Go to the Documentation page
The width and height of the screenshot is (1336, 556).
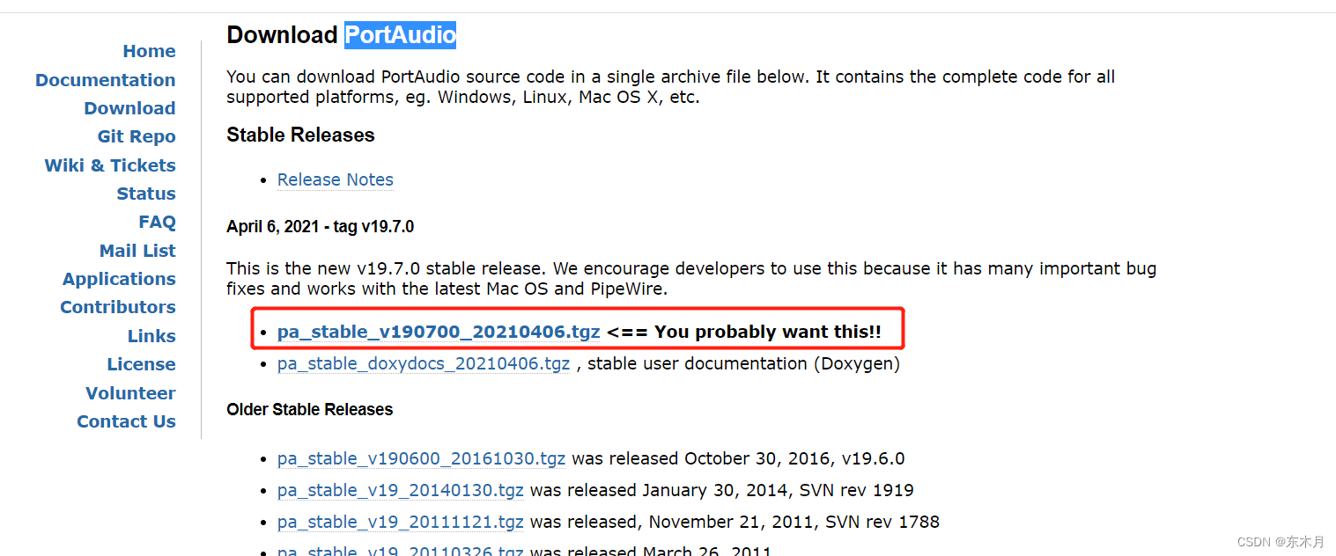pyautogui.click(x=105, y=79)
